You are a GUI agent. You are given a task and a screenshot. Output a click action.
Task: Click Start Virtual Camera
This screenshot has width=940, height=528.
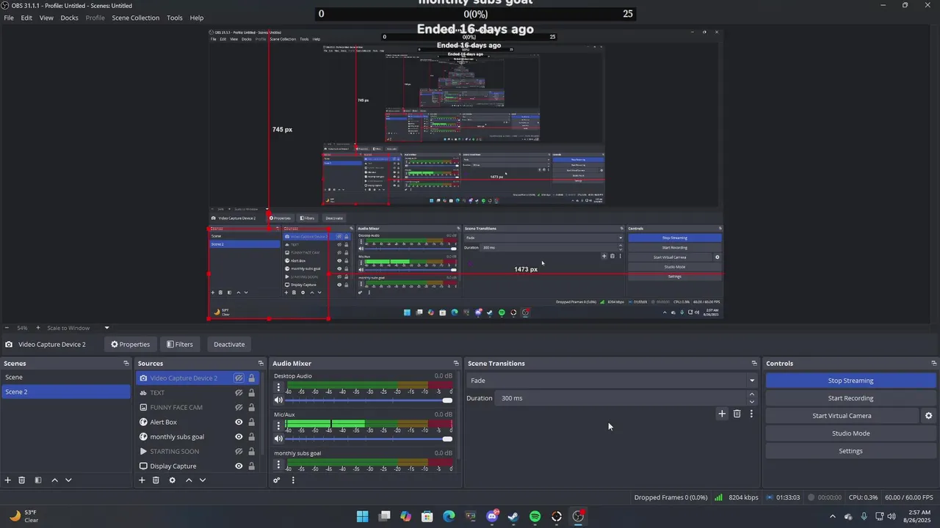842,416
